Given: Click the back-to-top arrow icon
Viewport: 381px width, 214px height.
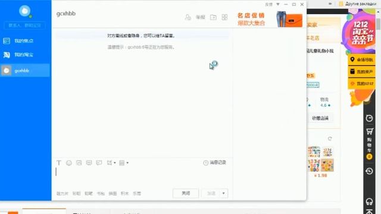Looking at the screenshot, I should pos(369,212).
